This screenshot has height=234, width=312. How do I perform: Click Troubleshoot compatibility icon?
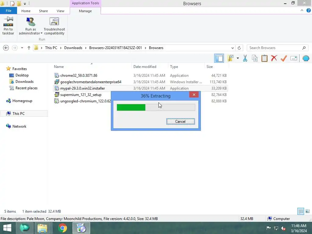coord(54,22)
